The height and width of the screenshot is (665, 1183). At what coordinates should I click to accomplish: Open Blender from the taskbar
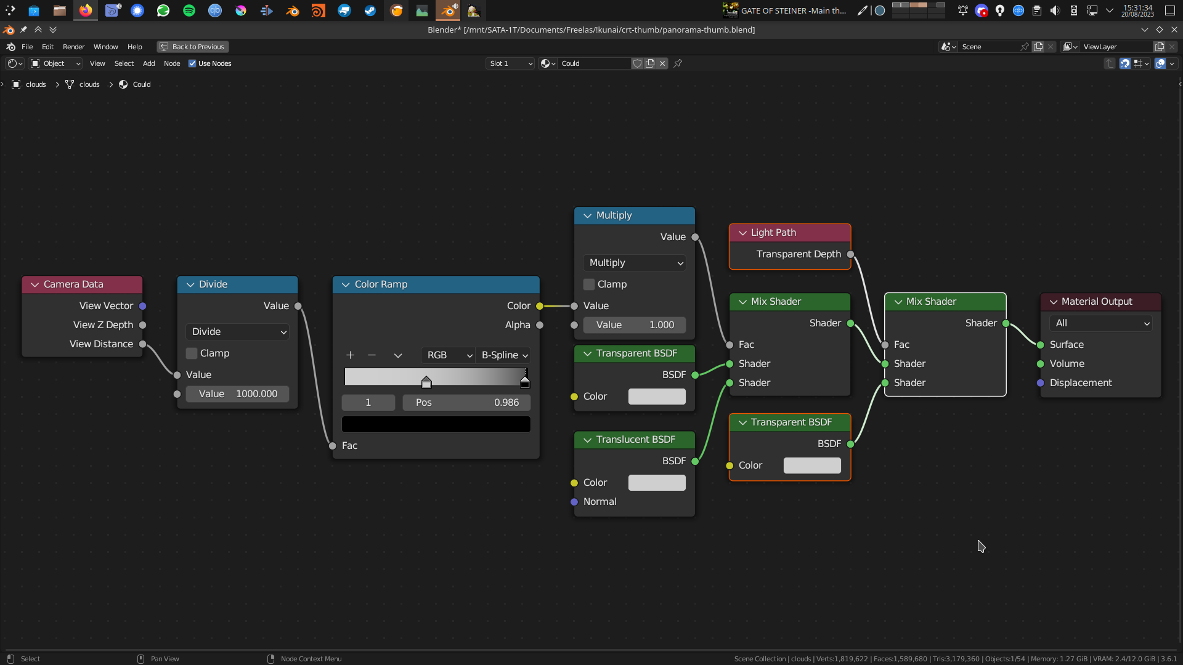448,10
